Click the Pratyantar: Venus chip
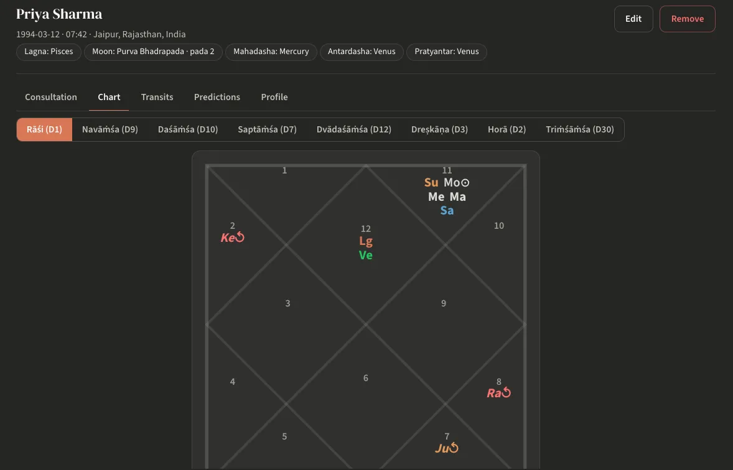This screenshot has height=470, width=733. coord(446,52)
